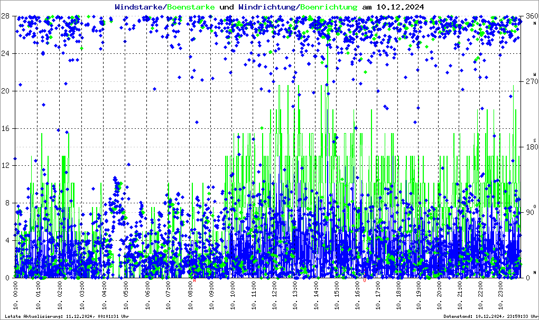
Task: Click the blue 'Windrichtung' title label
Action: (x=268, y=7)
